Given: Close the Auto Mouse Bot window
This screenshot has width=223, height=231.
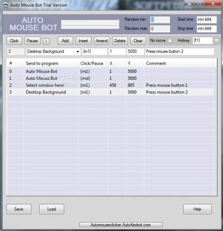Looking at the screenshot, I should (x=213, y=3).
